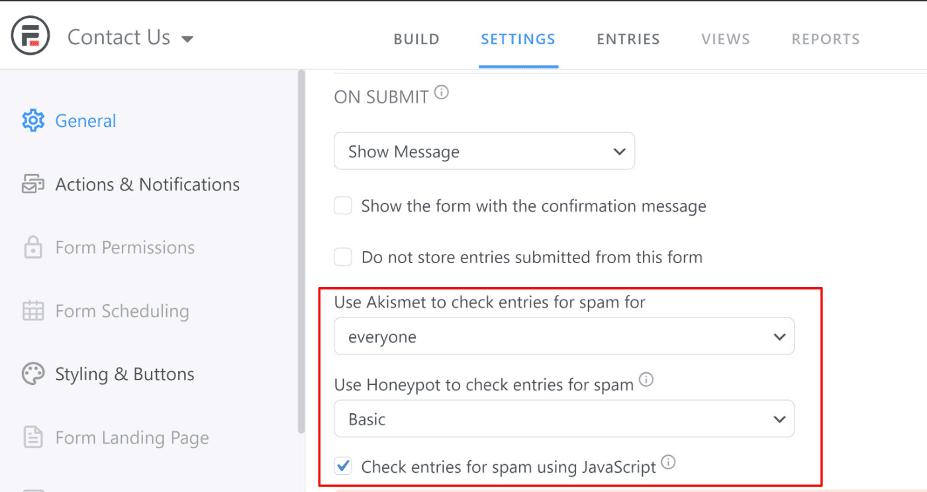Open the BUILD tab
Image resolution: width=927 pixels, height=492 pixels.
pos(416,39)
